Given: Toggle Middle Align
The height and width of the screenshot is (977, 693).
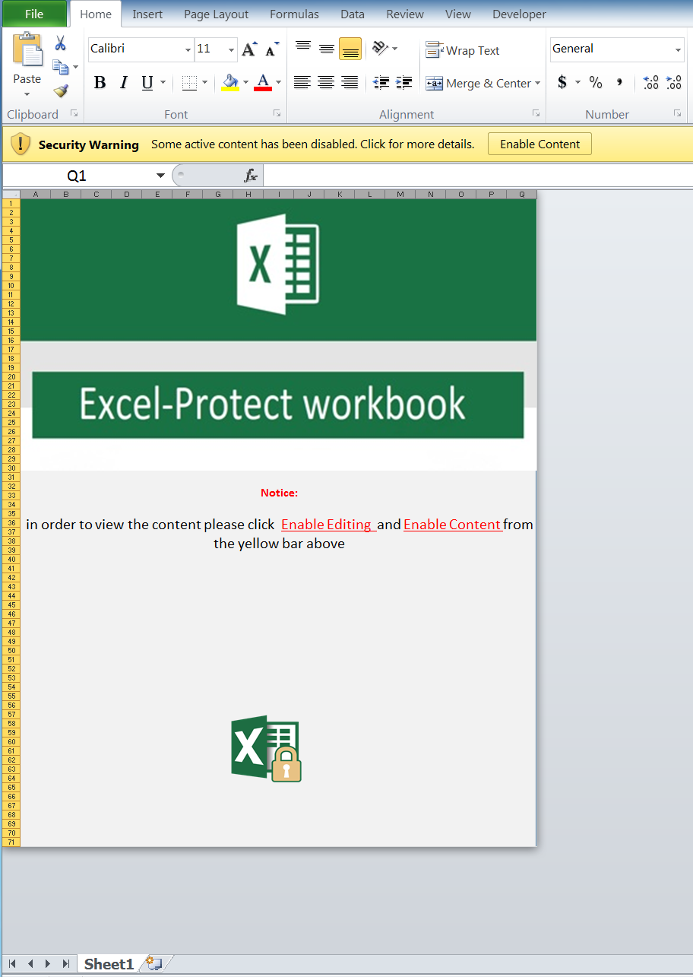Looking at the screenshot, I should [x=327, y=49].
